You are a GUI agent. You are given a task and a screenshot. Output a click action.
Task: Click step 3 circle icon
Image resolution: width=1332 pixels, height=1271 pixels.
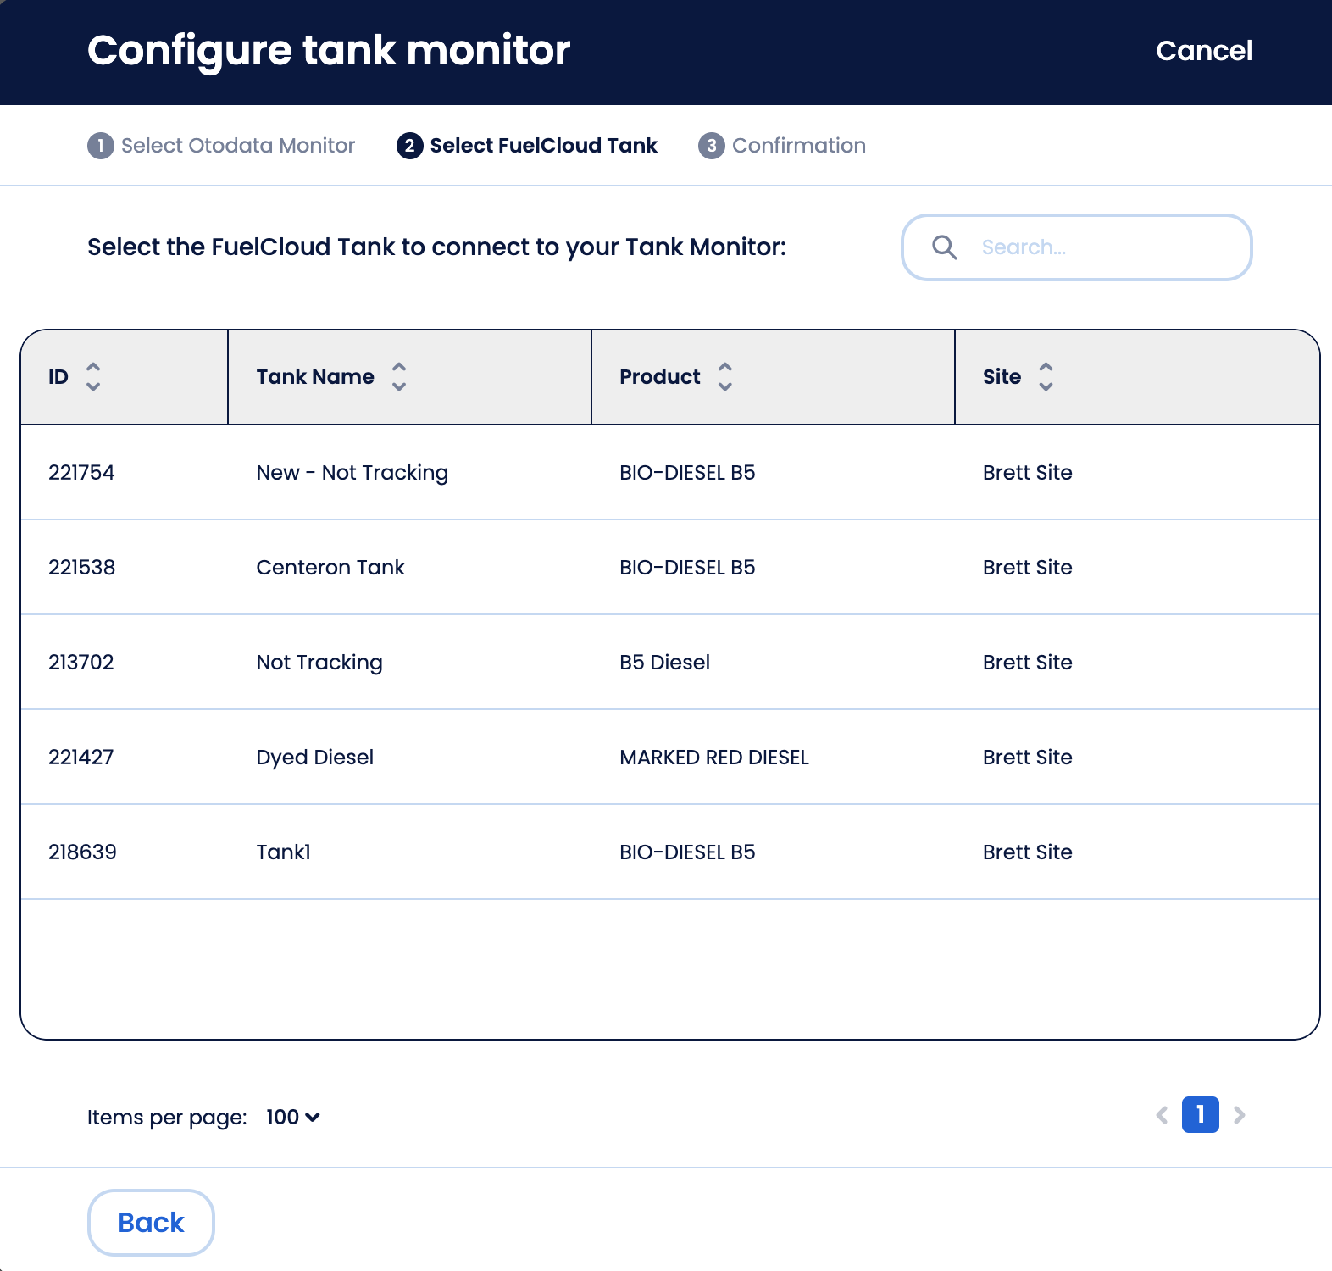[712, 146]
